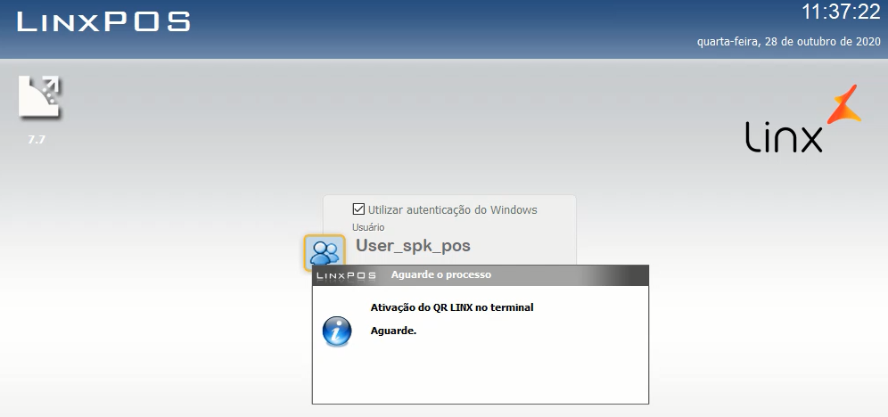Viewport: 888px width, 417px height.
Task: Click LinxPOS logo in dialog title
Action: [347, 275]
